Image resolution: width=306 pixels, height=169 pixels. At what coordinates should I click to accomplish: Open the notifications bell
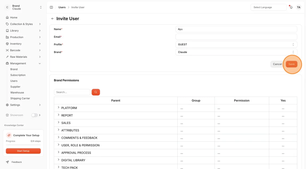(291, 7)
